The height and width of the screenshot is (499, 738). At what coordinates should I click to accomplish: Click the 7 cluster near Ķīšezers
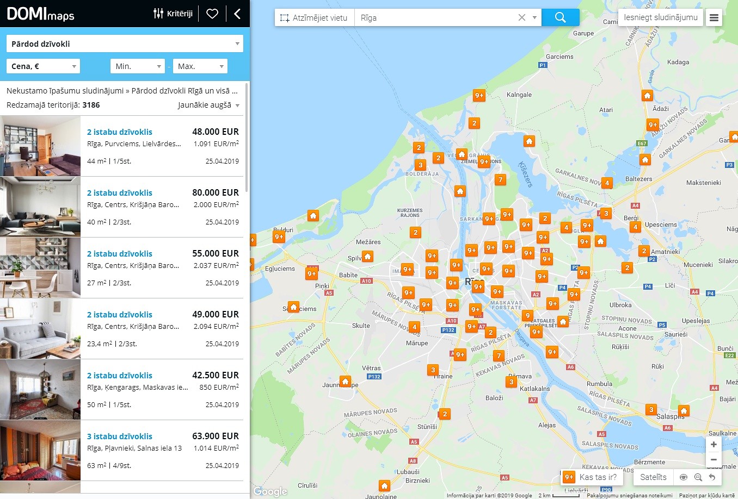click(501, 179)
